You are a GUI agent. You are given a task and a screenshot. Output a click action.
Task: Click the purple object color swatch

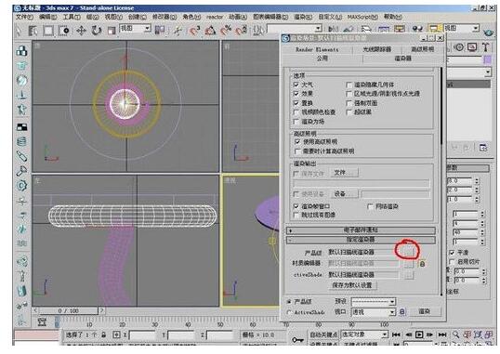[x=487, y=60]
